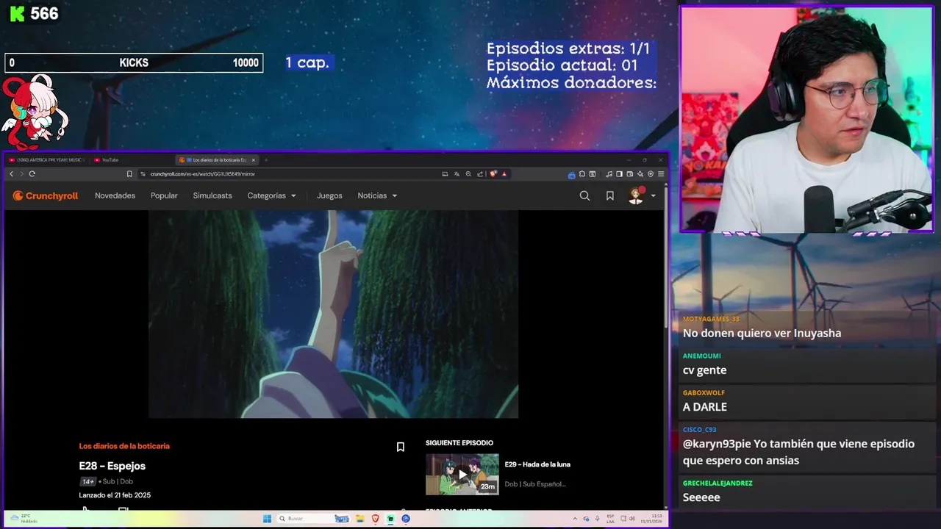Go forward in the browser
Image resolution: width=941 pixels, height=529 pixels.
click(x=21, y=174)
